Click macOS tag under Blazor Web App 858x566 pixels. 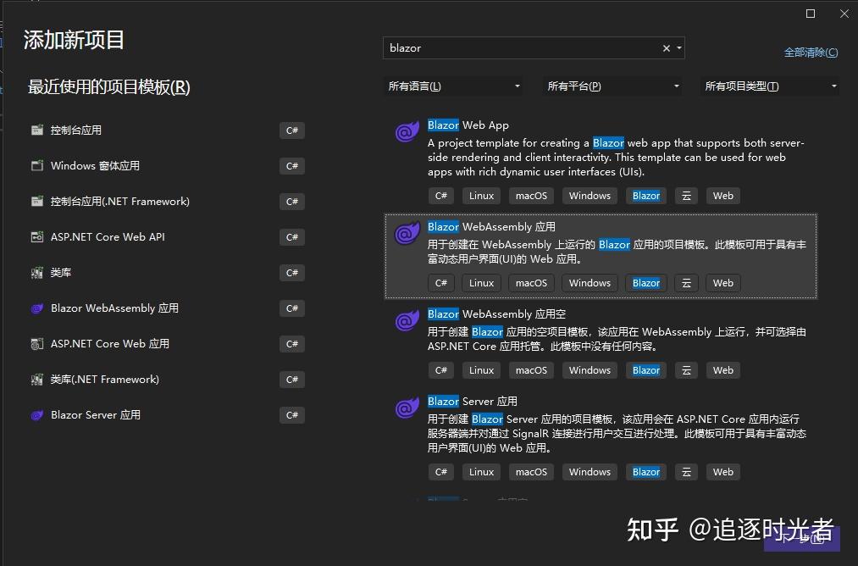(531, 196)
